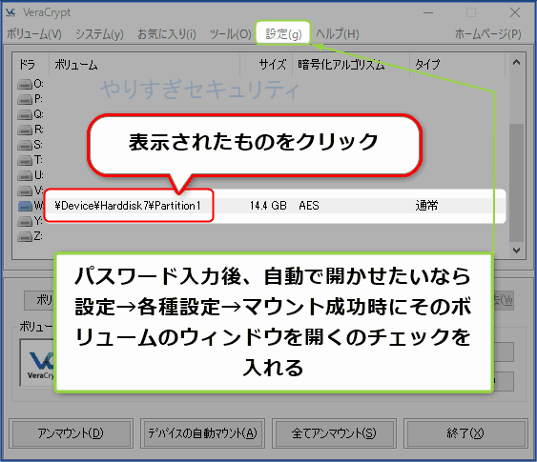Click scrollbar up arrow in drive list
537x462 pixels.
pyautogui.click(x=516, y=62)
